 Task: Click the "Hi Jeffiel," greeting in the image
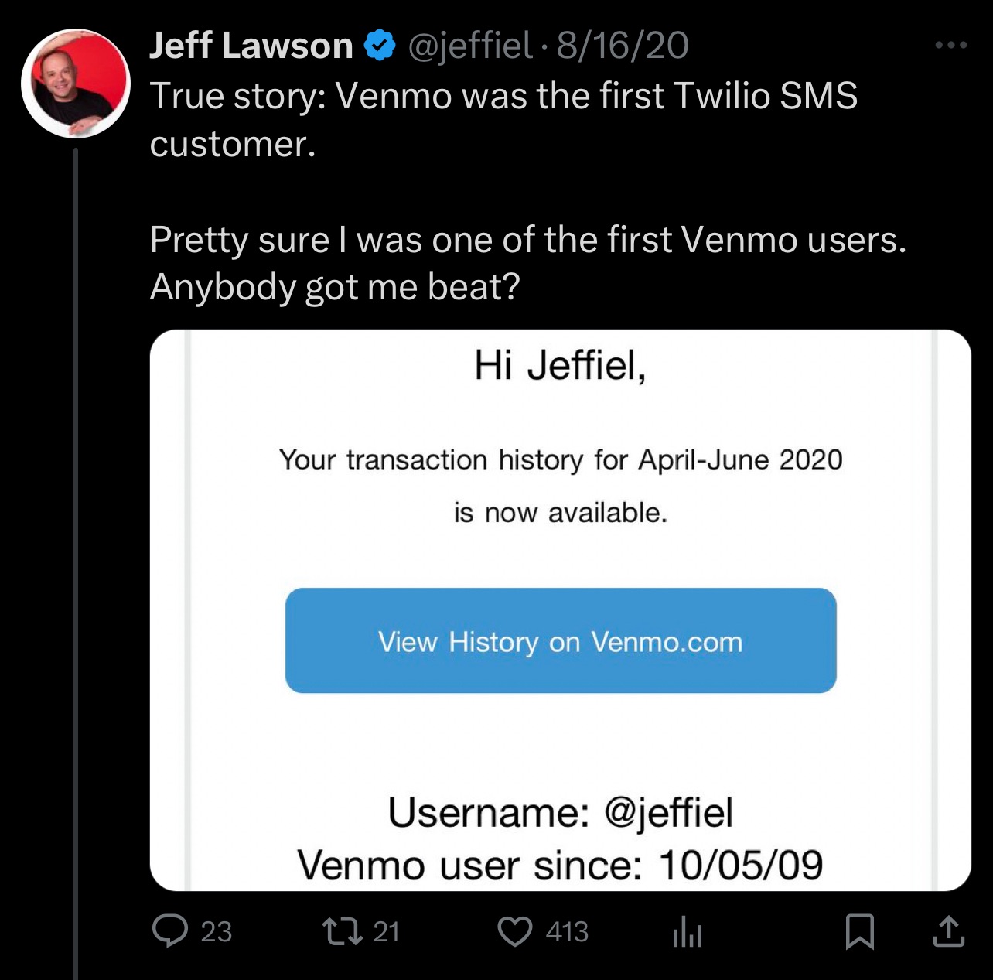[x=560, y=365]
